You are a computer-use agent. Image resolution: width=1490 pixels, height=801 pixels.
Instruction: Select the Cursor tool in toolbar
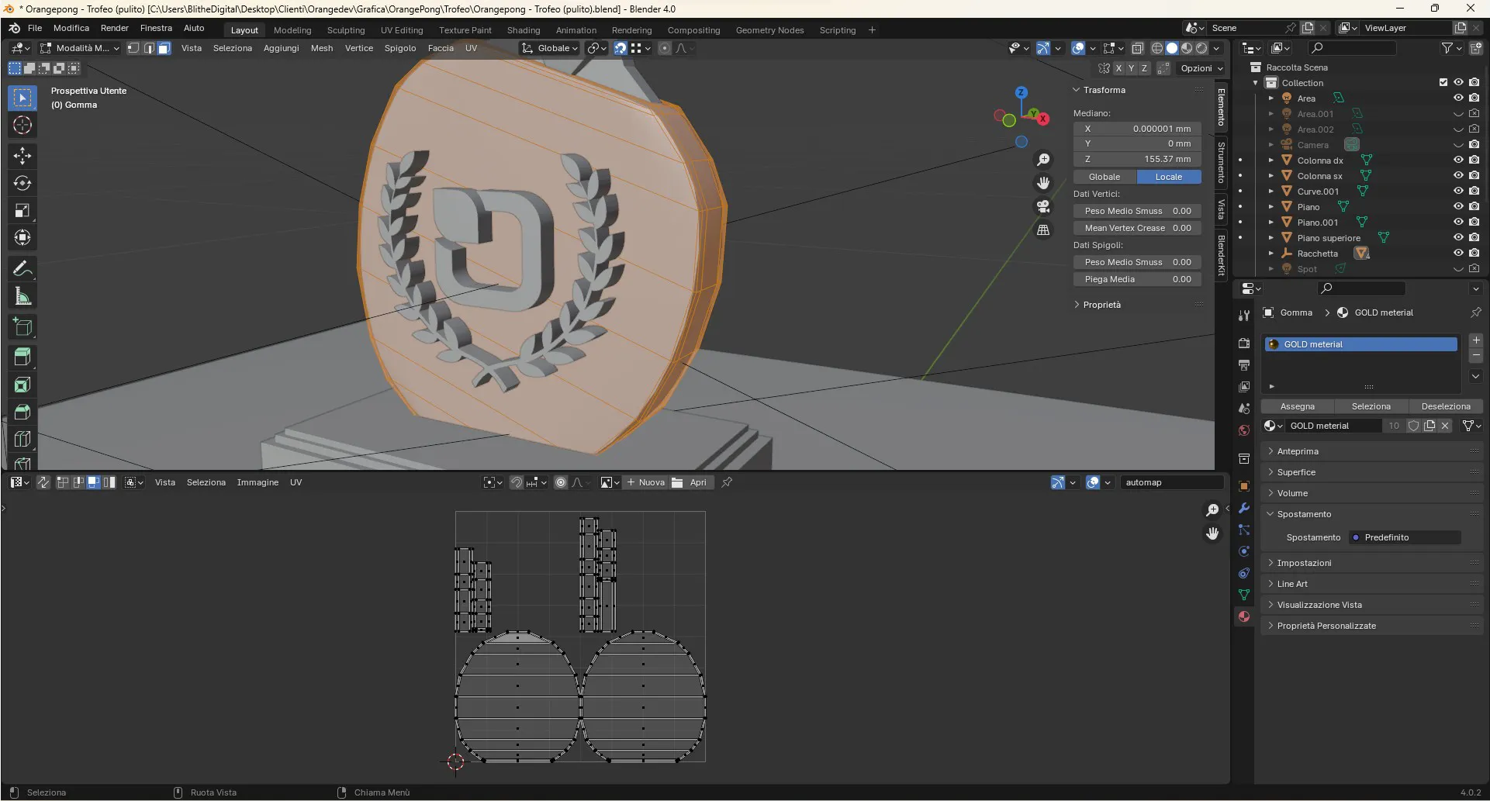(22, 125)
